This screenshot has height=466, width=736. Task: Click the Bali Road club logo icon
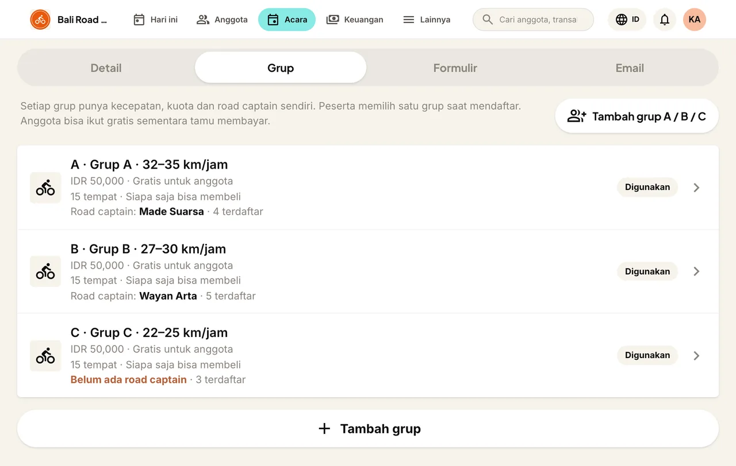click(x=40, y=20)
